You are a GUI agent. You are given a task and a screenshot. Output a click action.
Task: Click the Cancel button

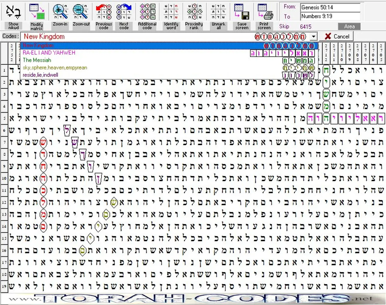coord(337,36)
